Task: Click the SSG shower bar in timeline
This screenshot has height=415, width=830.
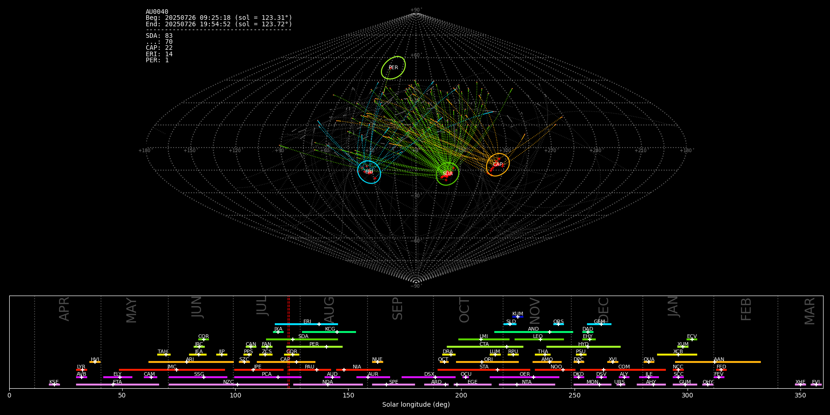Action: (x=198, y=377)
